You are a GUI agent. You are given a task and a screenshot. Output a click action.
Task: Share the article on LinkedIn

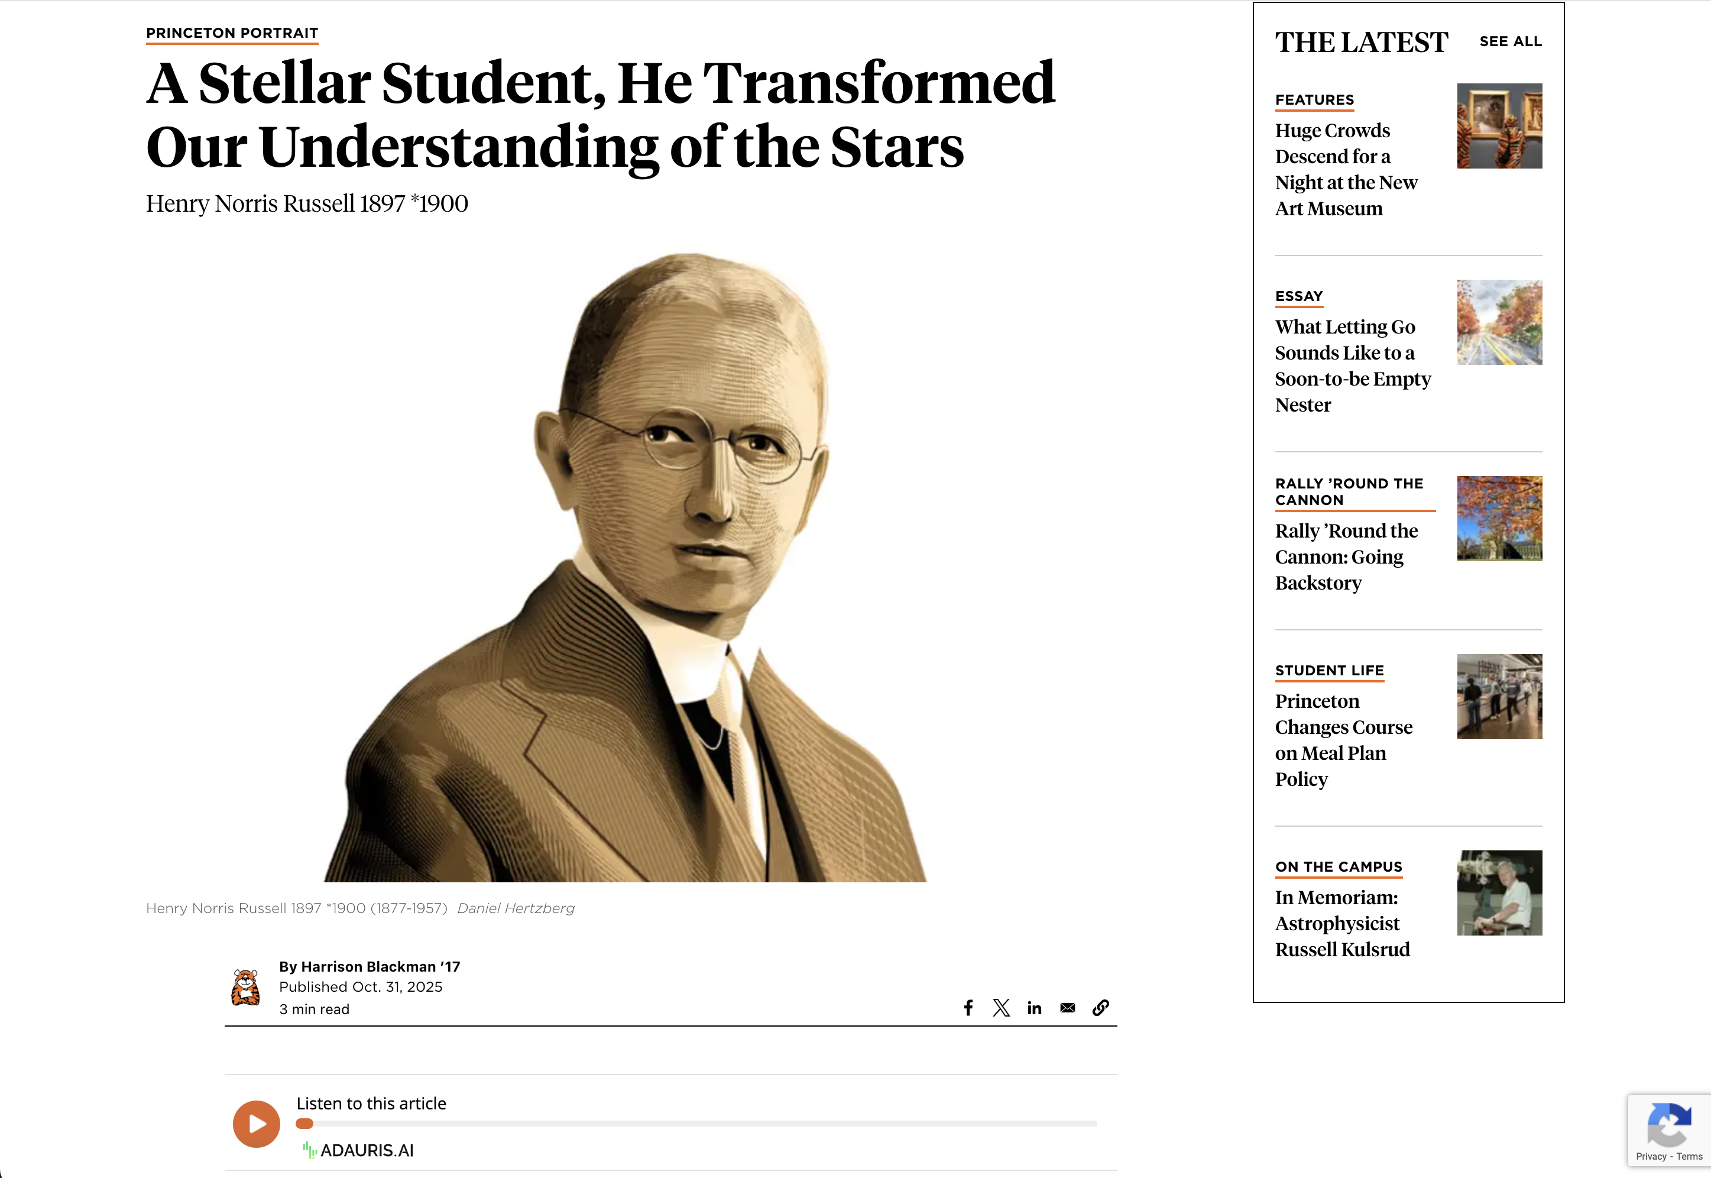(x=1035, y=1008)
